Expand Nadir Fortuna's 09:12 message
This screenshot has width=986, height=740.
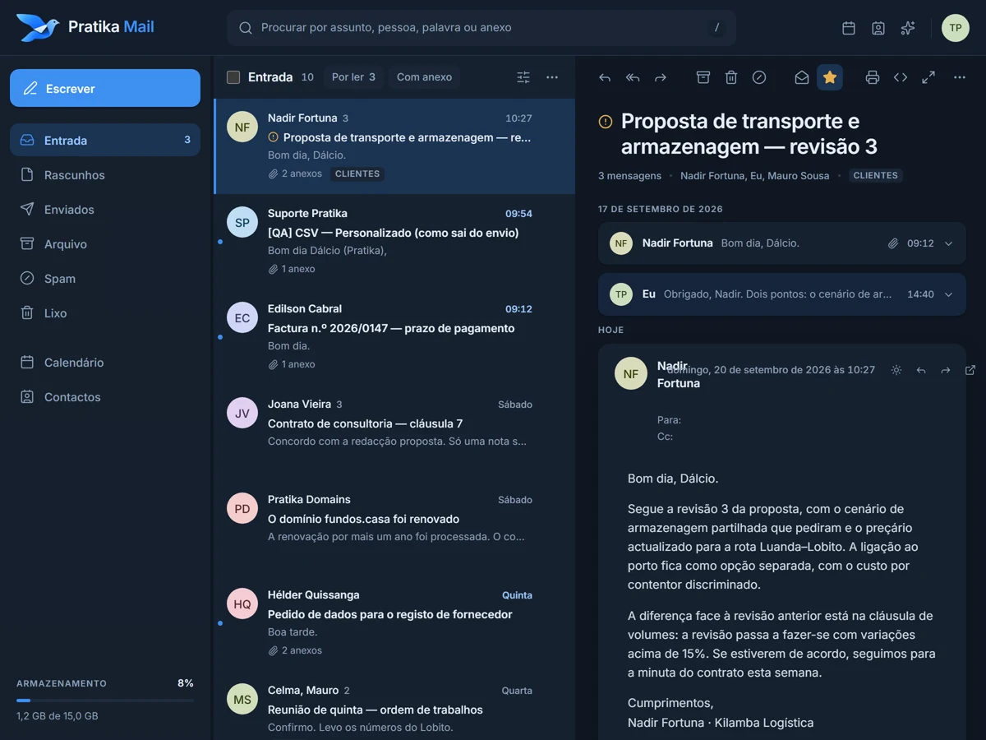[x=782, y=243]
